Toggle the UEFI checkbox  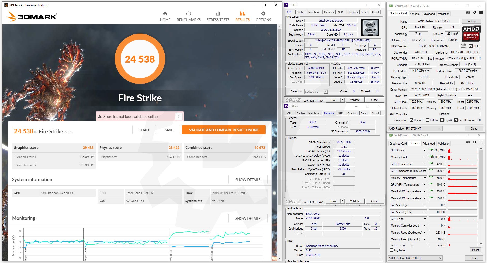[471, 46]
